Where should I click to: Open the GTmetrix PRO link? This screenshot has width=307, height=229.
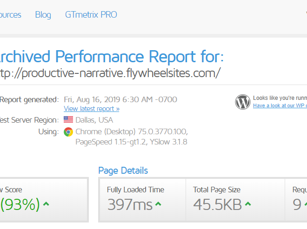click(91, 15)
